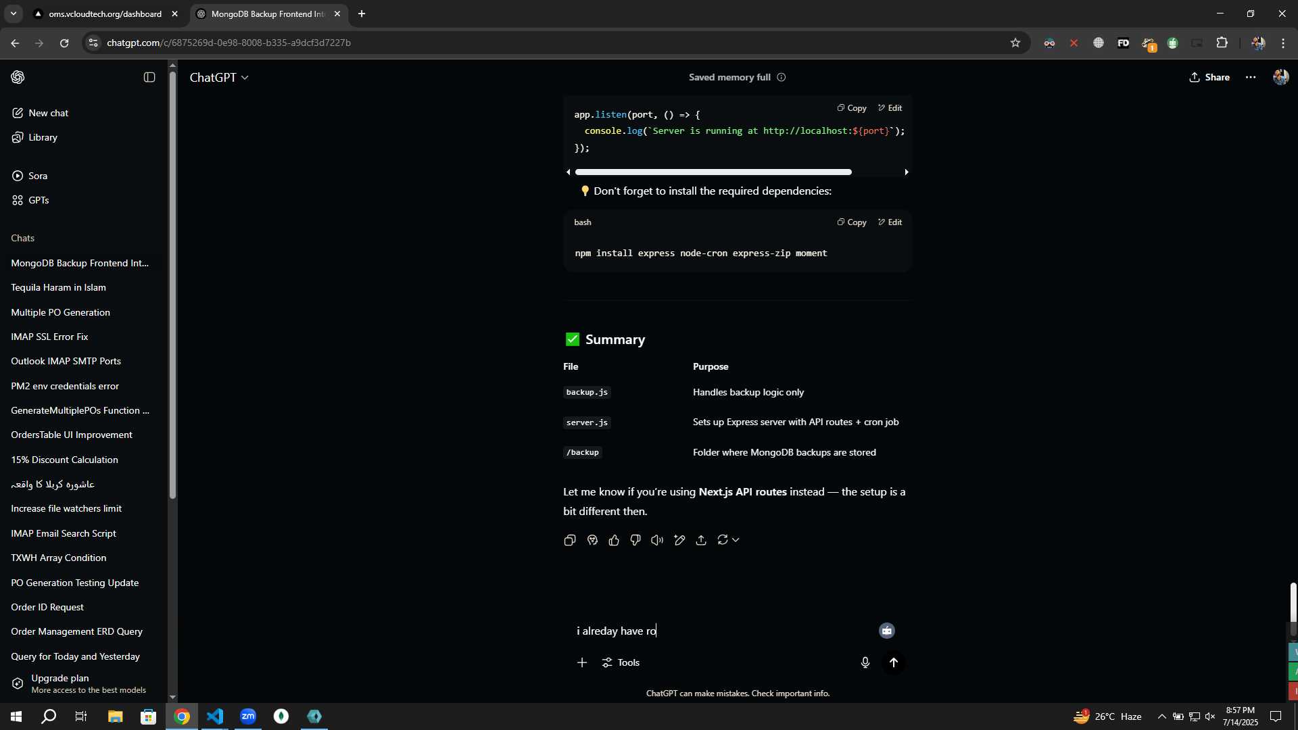The width and height of the screenshot is (1298, 730).
Task: Open File Explorer from taskbar
Action: [115, 716]
